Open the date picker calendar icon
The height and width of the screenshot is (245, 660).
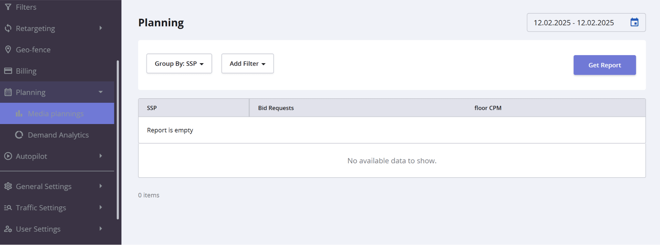[634, 22]
